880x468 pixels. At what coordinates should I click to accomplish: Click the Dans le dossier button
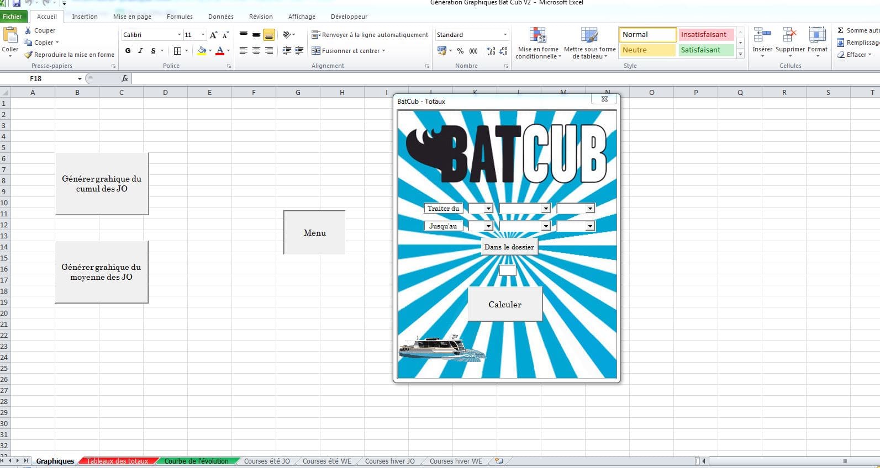(x=509, y=247)
